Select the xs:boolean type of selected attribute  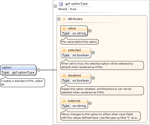click(x=81, y=55)
